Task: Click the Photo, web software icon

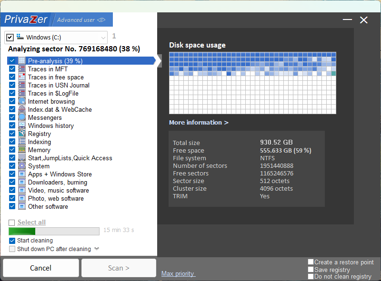Action: click(x=22, y=198)
